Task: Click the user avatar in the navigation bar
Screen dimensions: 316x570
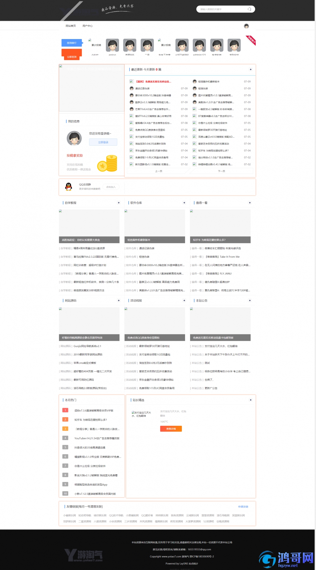Action: (x=247, y=26)
